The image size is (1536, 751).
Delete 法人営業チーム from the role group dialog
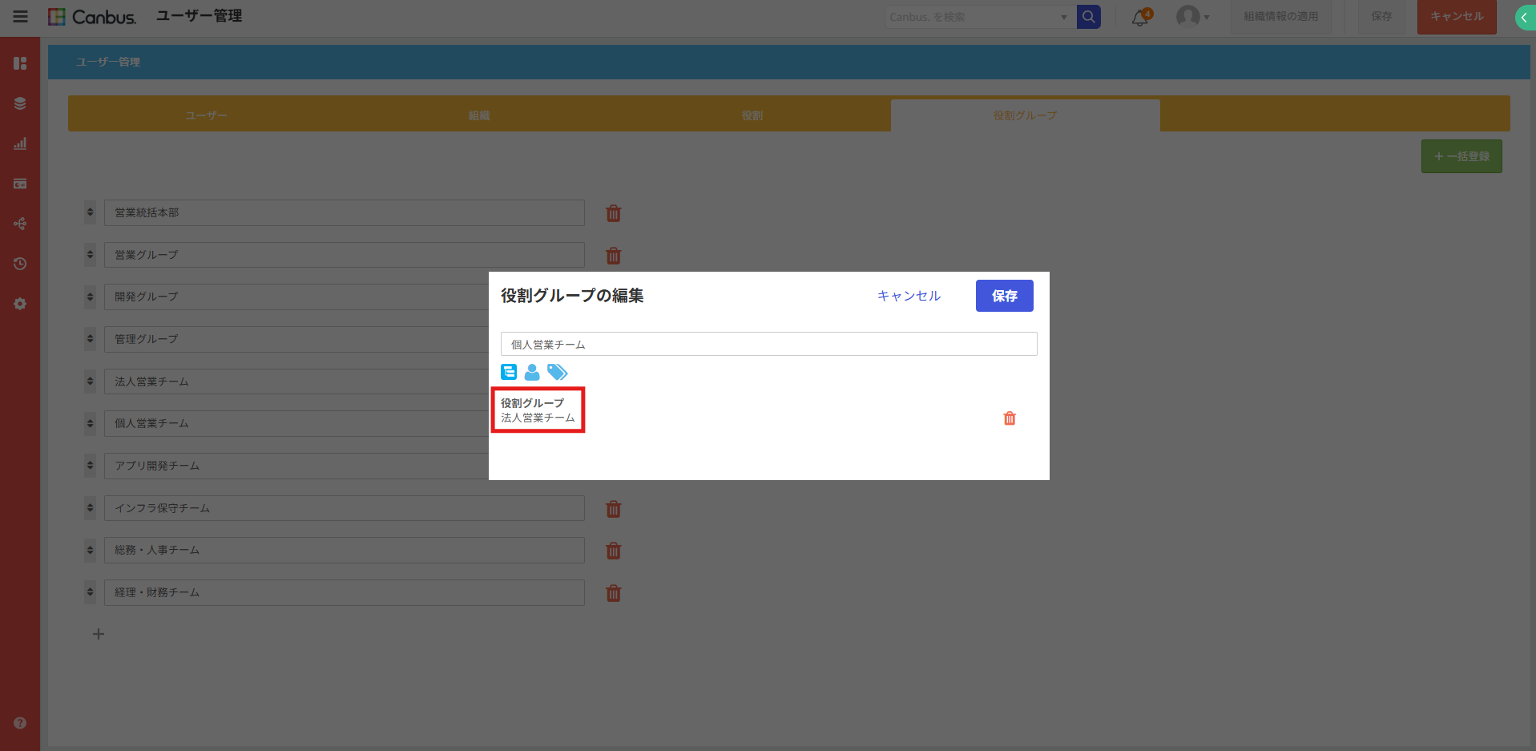coord(1010,418)
